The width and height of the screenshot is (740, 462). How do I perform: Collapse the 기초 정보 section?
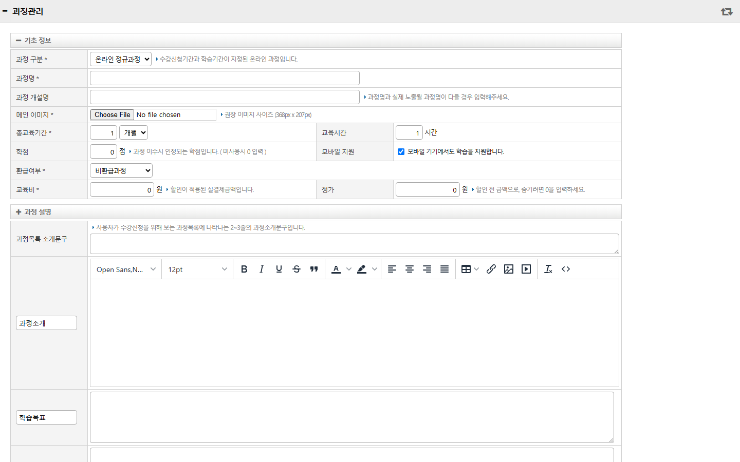[x=18, y=41]
